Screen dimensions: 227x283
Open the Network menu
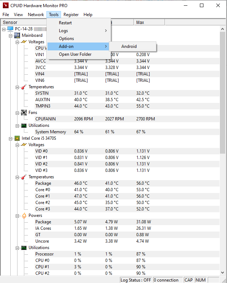tap(36, 15)
